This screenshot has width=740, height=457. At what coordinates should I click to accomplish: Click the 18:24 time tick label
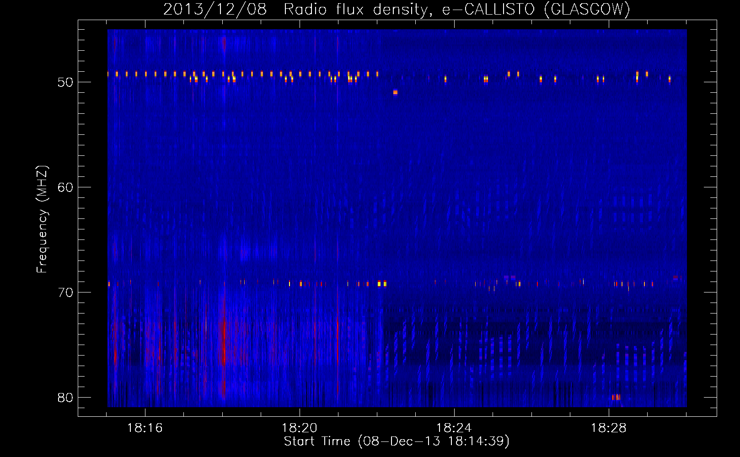point(454,428)
